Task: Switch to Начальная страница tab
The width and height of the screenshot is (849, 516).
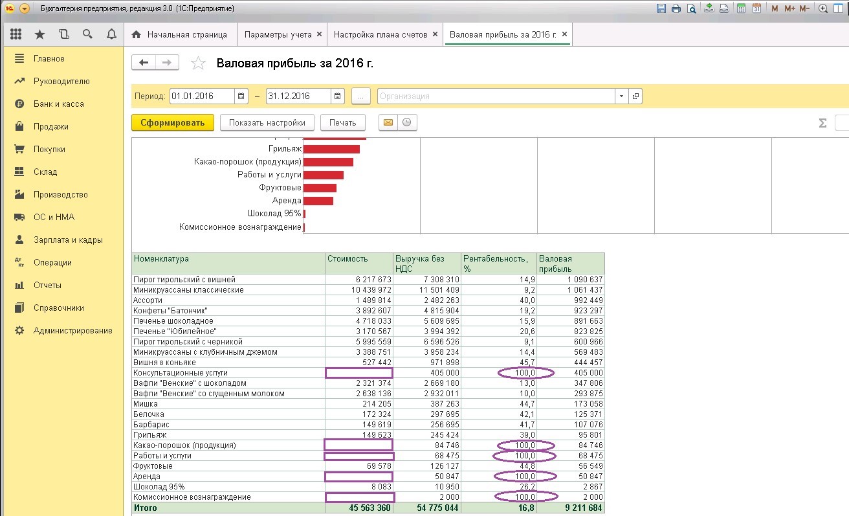Action: point(180,34)
